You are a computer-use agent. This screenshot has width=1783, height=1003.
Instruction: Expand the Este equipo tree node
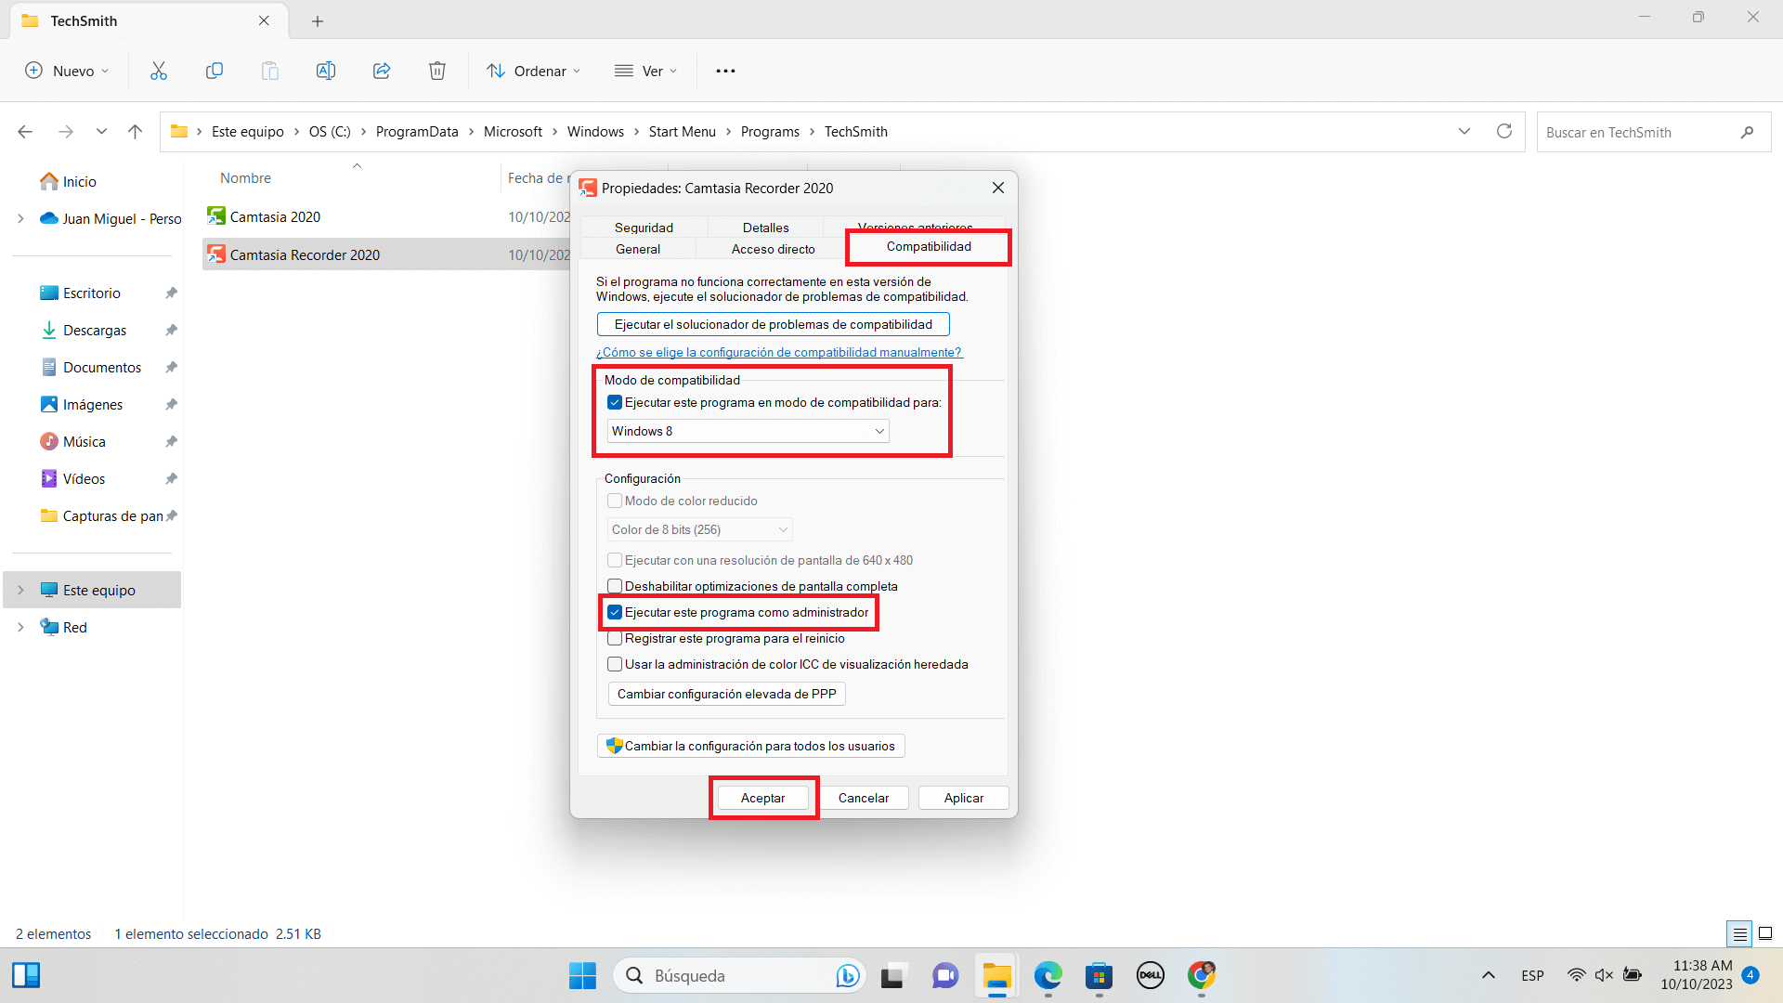pyautogui.click(x=20, y=590)
